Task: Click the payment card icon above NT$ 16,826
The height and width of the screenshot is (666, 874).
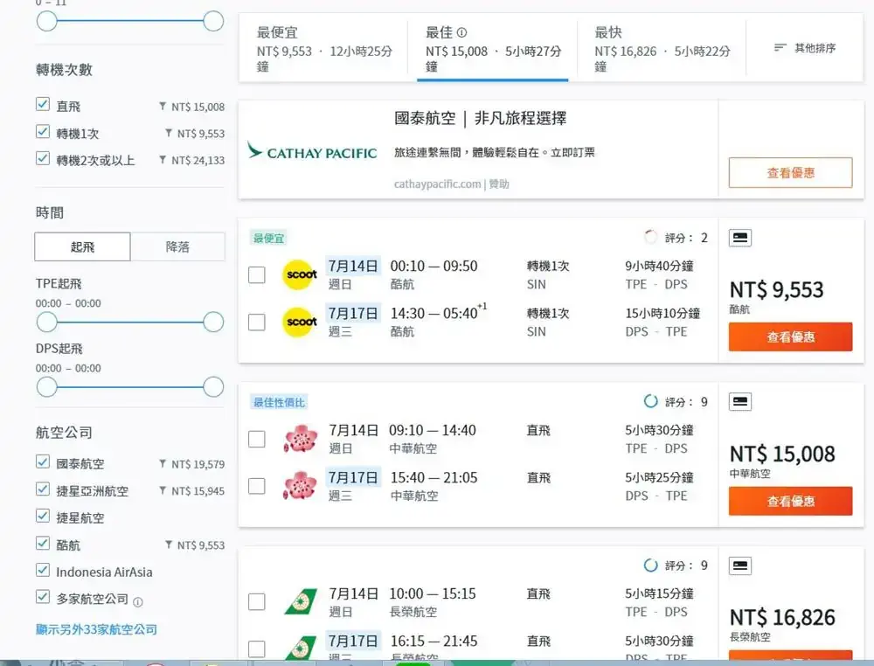Action: (740, 565)
